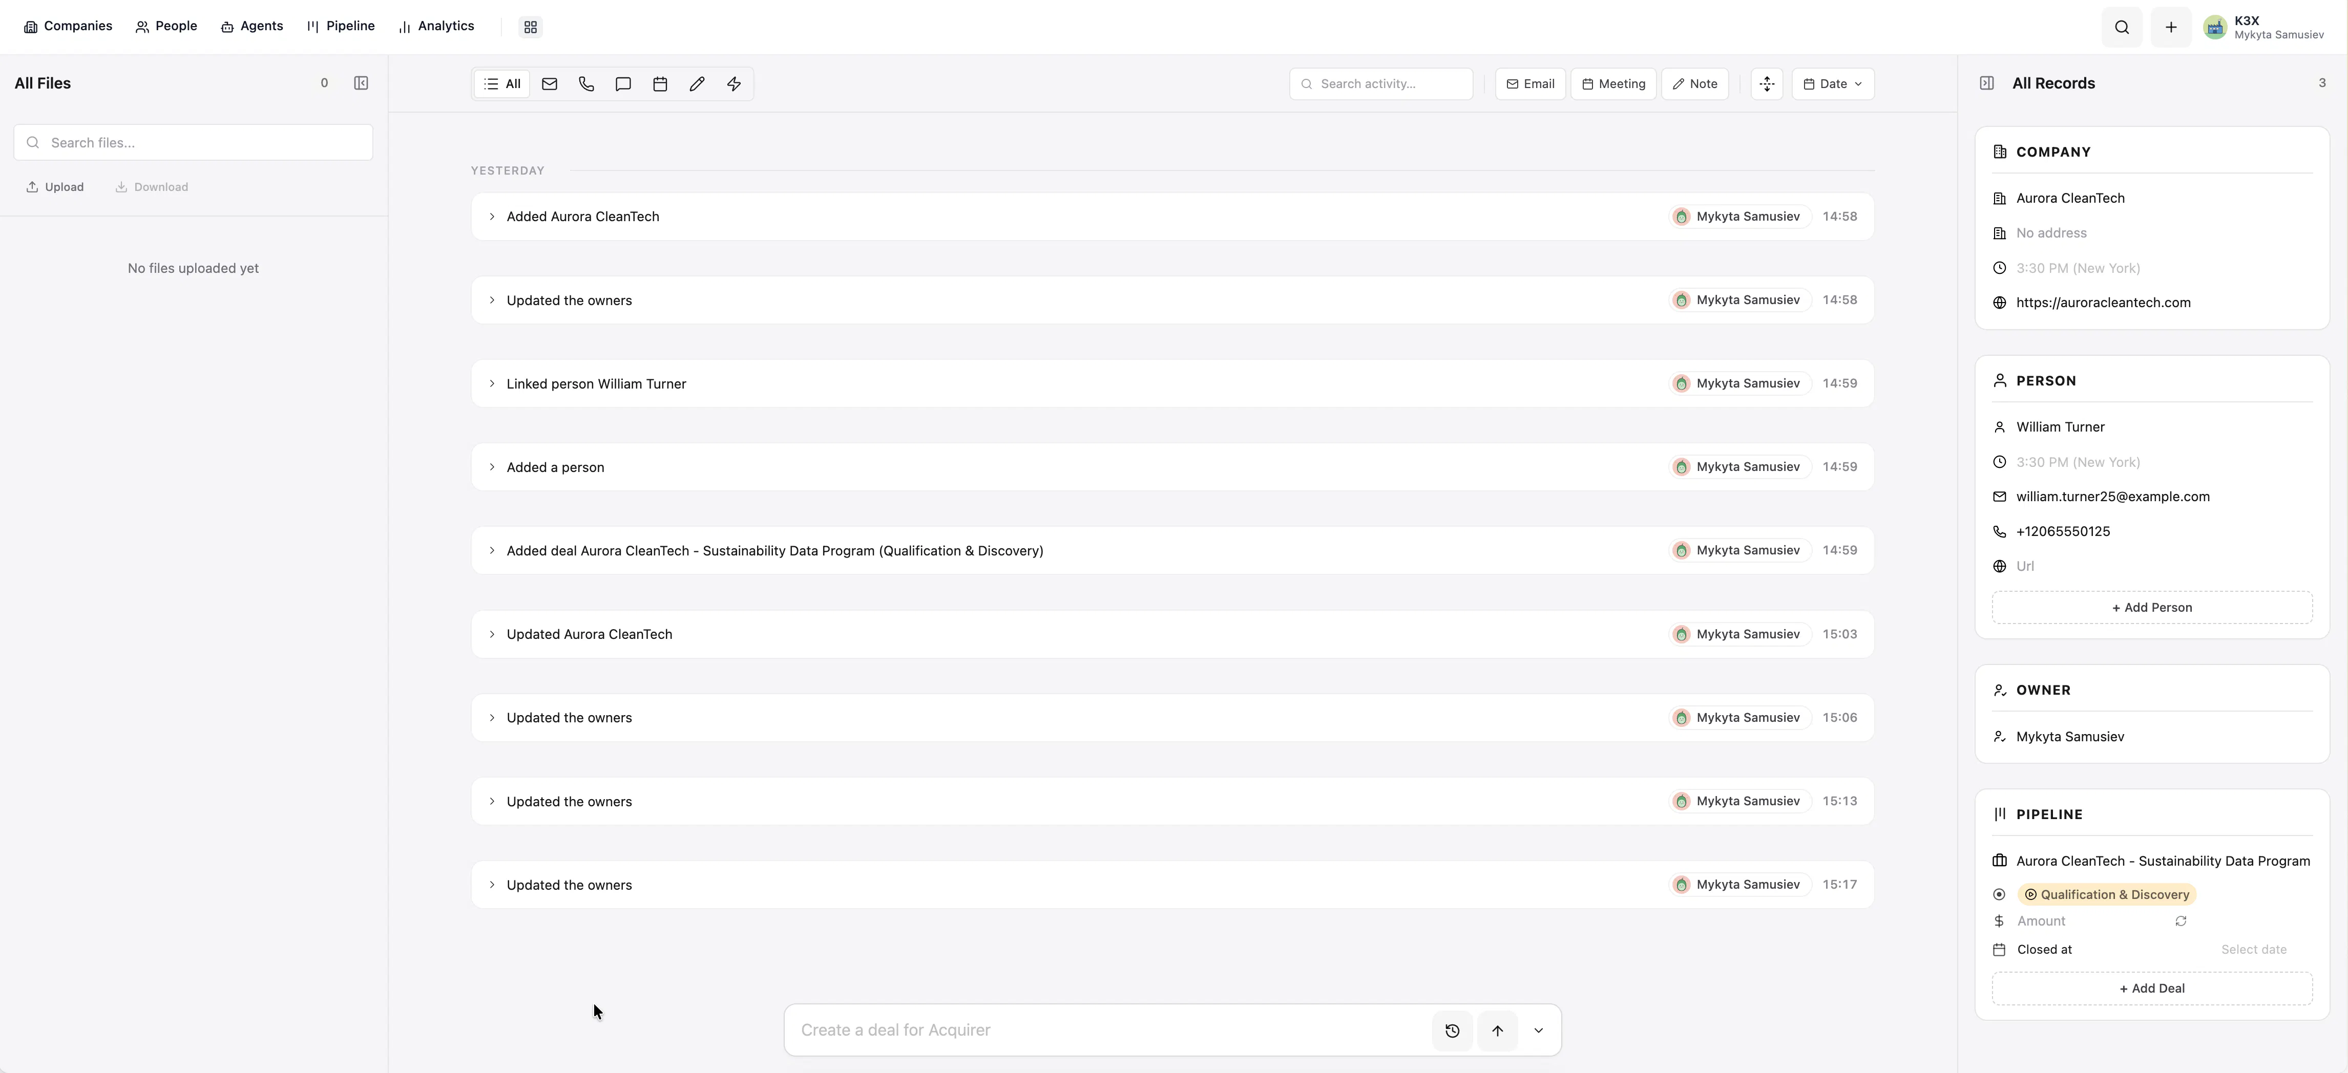Open the https://auroracleantech.com link
The width and height of the screenshot is (2348, 1073).
tap(2103, 303)
